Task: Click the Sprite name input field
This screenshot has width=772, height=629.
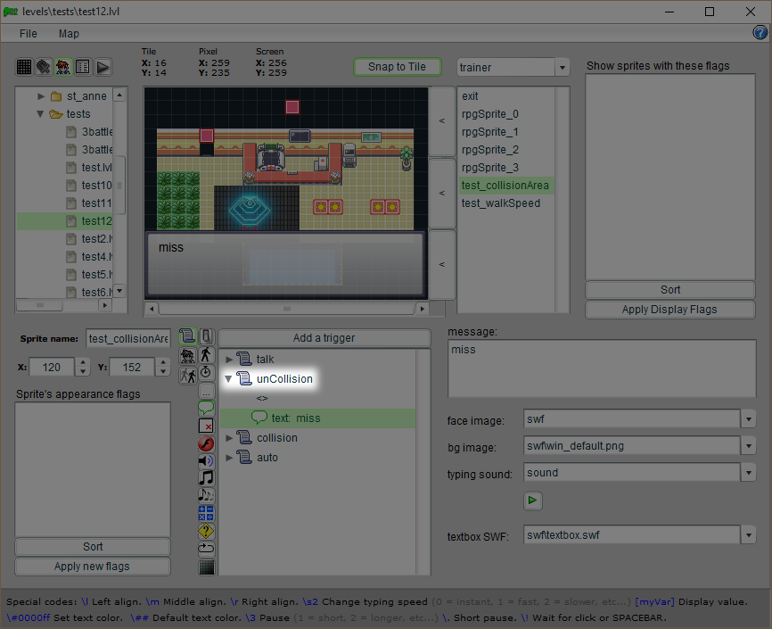Action: [x=127, y=339]
